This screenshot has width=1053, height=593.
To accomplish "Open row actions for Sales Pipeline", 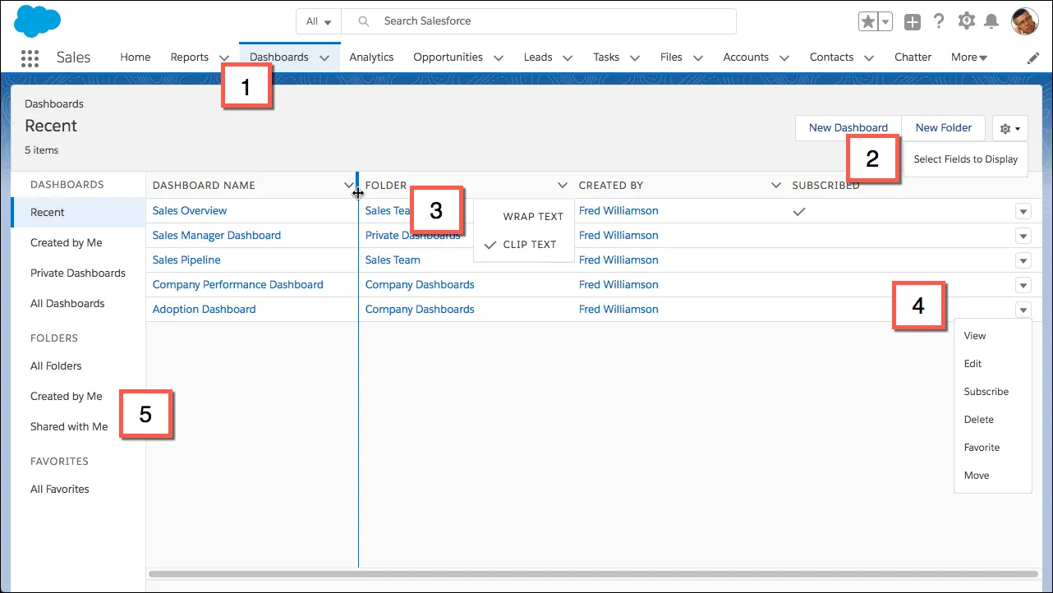I will 1023,261.
